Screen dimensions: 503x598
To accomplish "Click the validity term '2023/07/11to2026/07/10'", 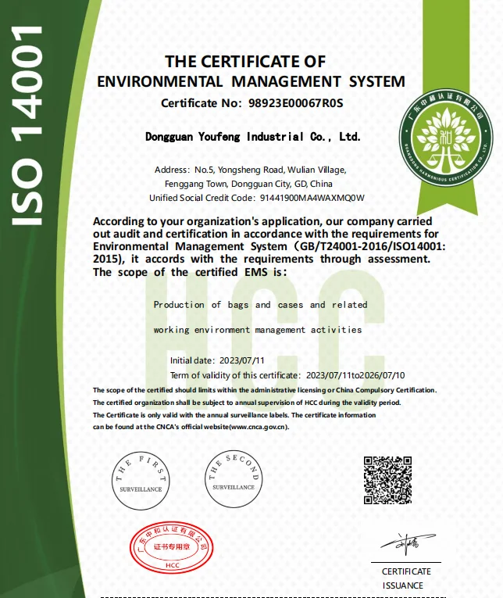I will coord(355,375).
